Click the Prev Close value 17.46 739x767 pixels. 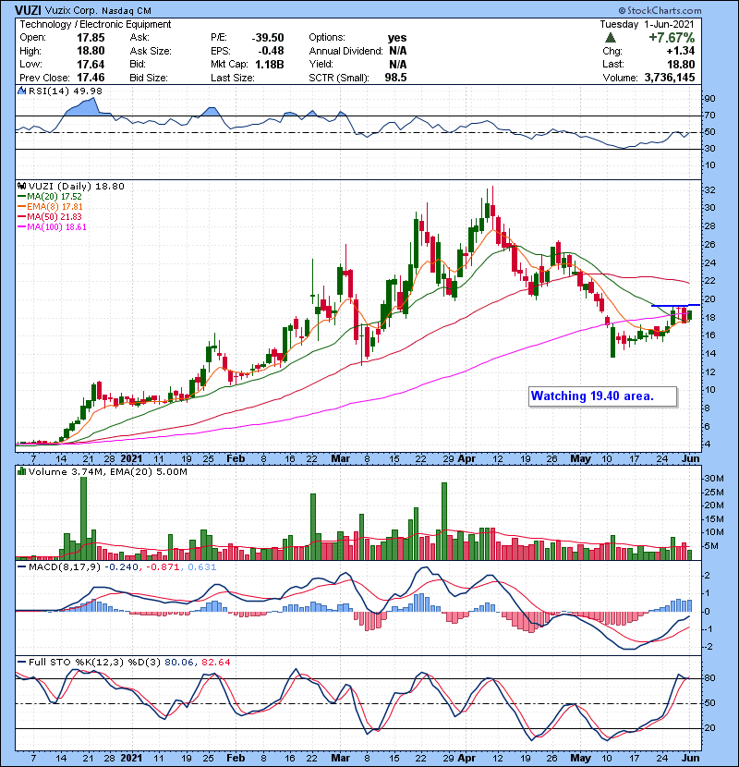pyautogui.click(x=91, y=78)
